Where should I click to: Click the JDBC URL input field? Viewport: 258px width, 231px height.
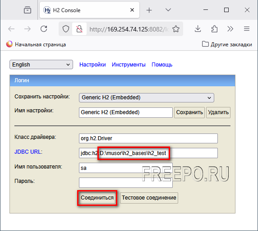point(148,153)
